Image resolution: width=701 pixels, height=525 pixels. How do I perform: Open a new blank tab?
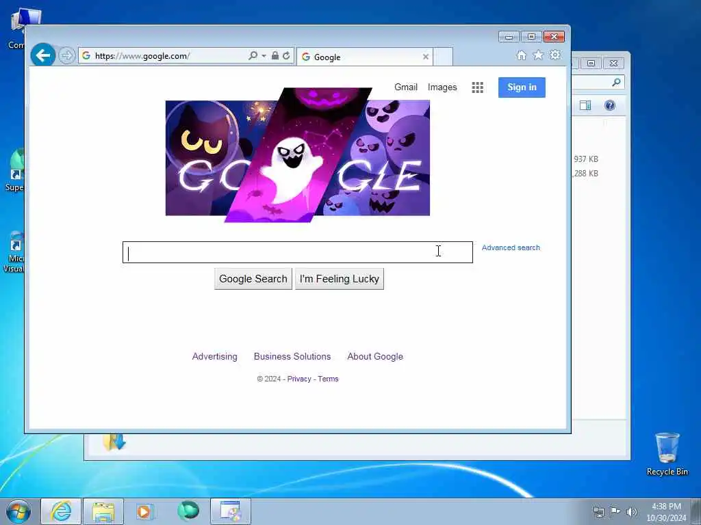click(443, 57)
